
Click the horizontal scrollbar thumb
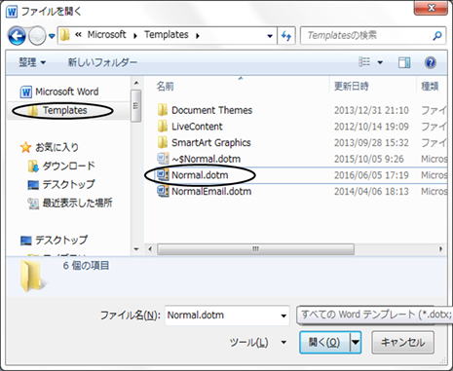tap(255, 249)
